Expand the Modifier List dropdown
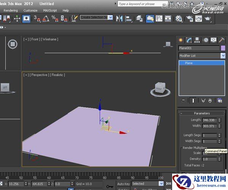The width and height of the screenshot is (228, 190). click(223, 55)
